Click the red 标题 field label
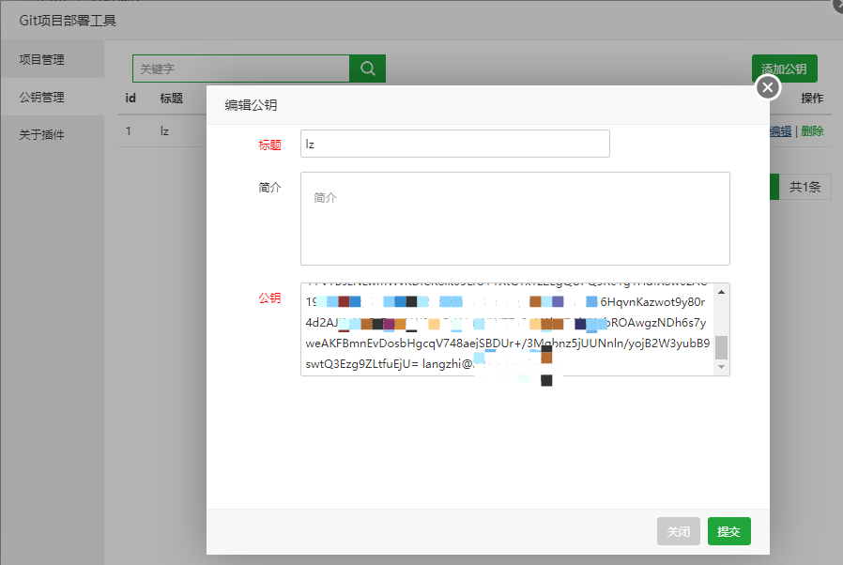Screen dimensions: 843x565 (269, 145)
